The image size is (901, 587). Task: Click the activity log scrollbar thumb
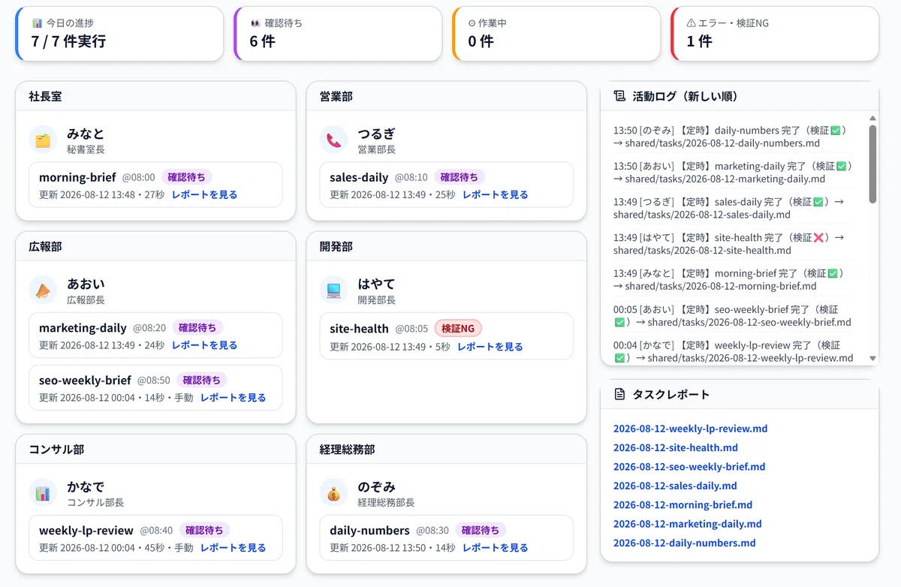coord(872,164)
